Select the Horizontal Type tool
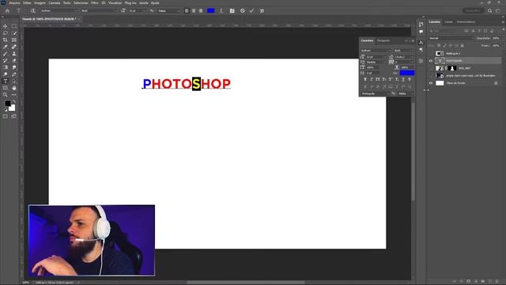Screen dimensions: 506x285 point(6,81)
